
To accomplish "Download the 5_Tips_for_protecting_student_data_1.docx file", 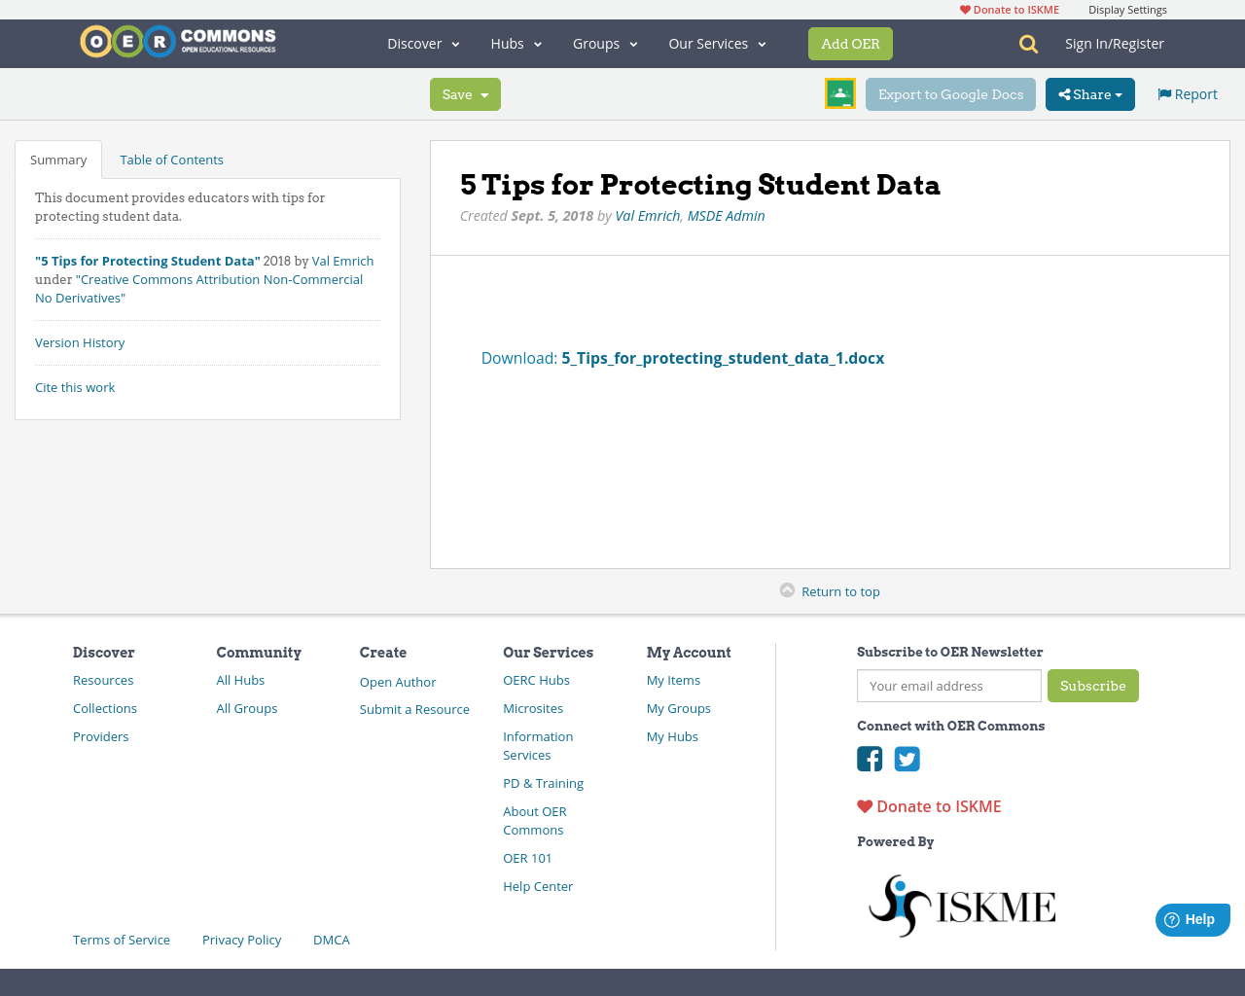I will pyautogui.click(x=723, y=358).
